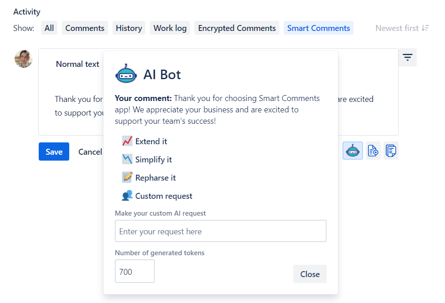This screenshot has height=303, width=445.
Task: Click the AI Bot robot toolbar icon
Action: pyautogui.click(x=353, y=151)
